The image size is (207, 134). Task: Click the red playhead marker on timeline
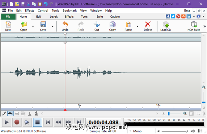65,110
